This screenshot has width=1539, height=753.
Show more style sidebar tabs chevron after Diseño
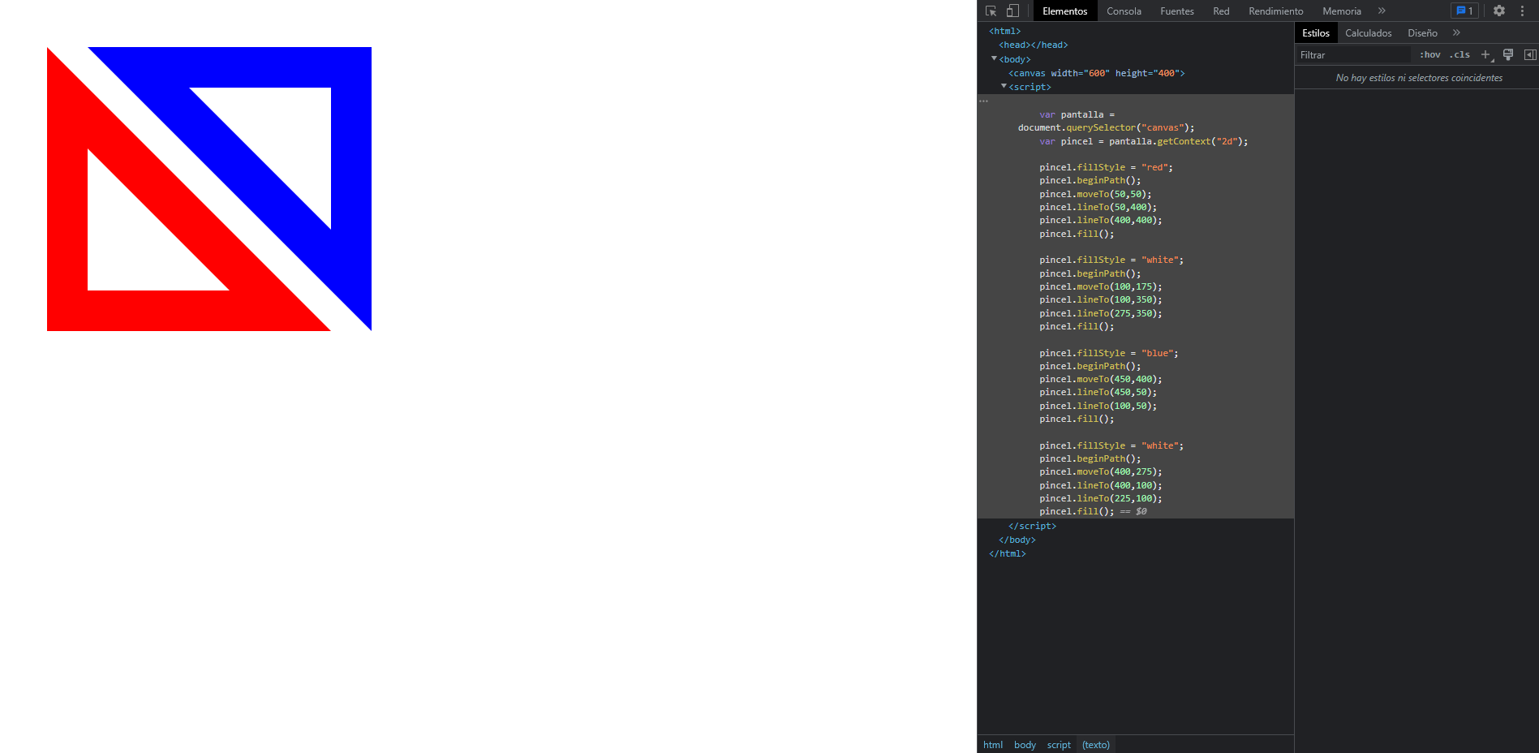pos(1456,32)
